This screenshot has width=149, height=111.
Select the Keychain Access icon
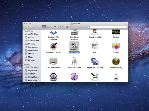[x=74, y=61]
